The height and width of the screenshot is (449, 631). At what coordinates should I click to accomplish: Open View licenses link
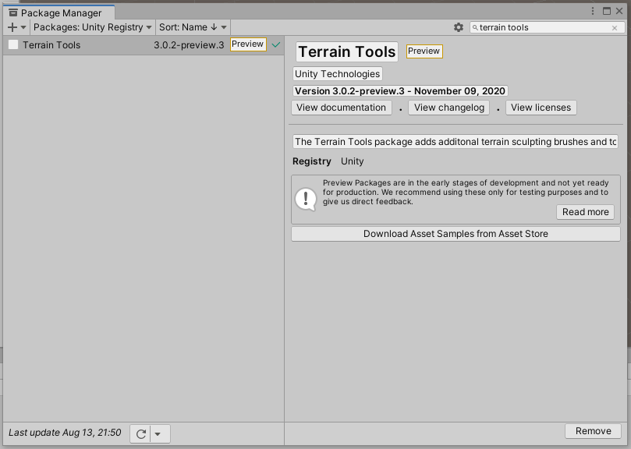pos(541,108)
